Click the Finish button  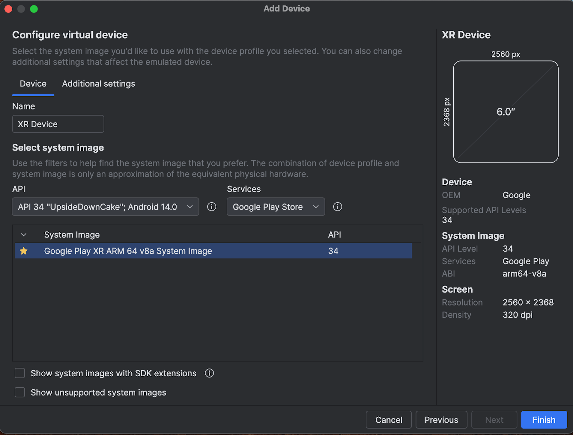tap(544, 420)
